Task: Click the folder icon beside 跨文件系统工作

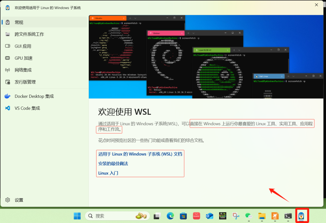Action: coord(8,34)
